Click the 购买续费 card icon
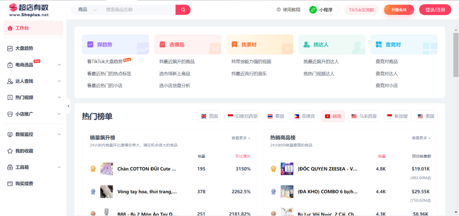459x216 pixels. [x=10, y=184]
